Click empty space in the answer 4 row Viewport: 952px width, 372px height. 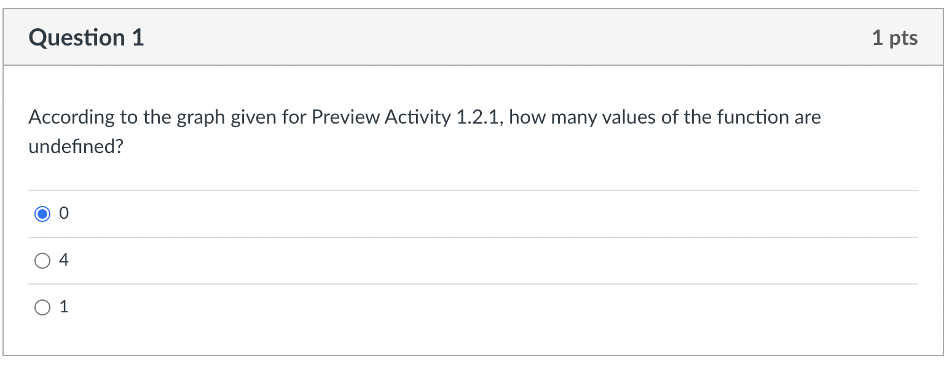tap(492, 261)
